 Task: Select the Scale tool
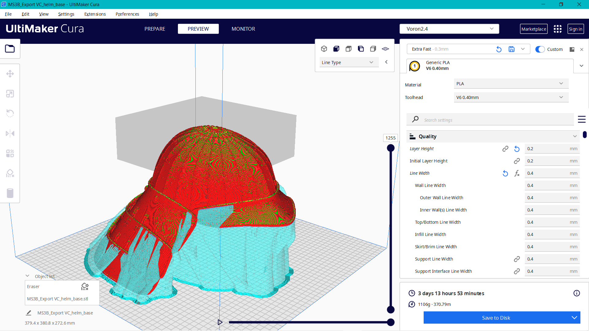tap(10, 94)
